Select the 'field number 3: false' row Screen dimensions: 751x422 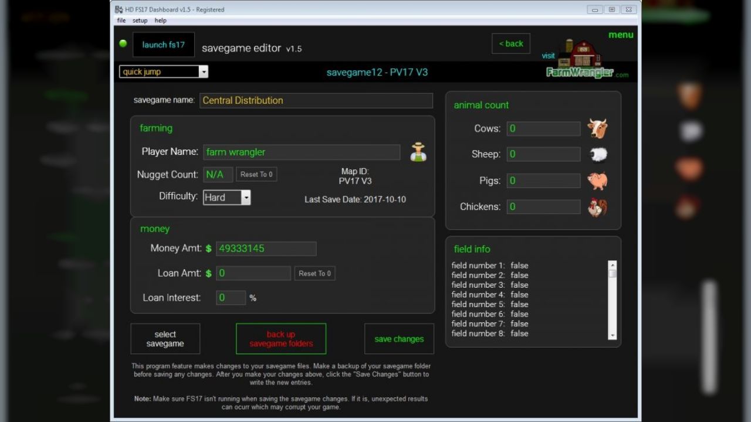click(490, 285)
